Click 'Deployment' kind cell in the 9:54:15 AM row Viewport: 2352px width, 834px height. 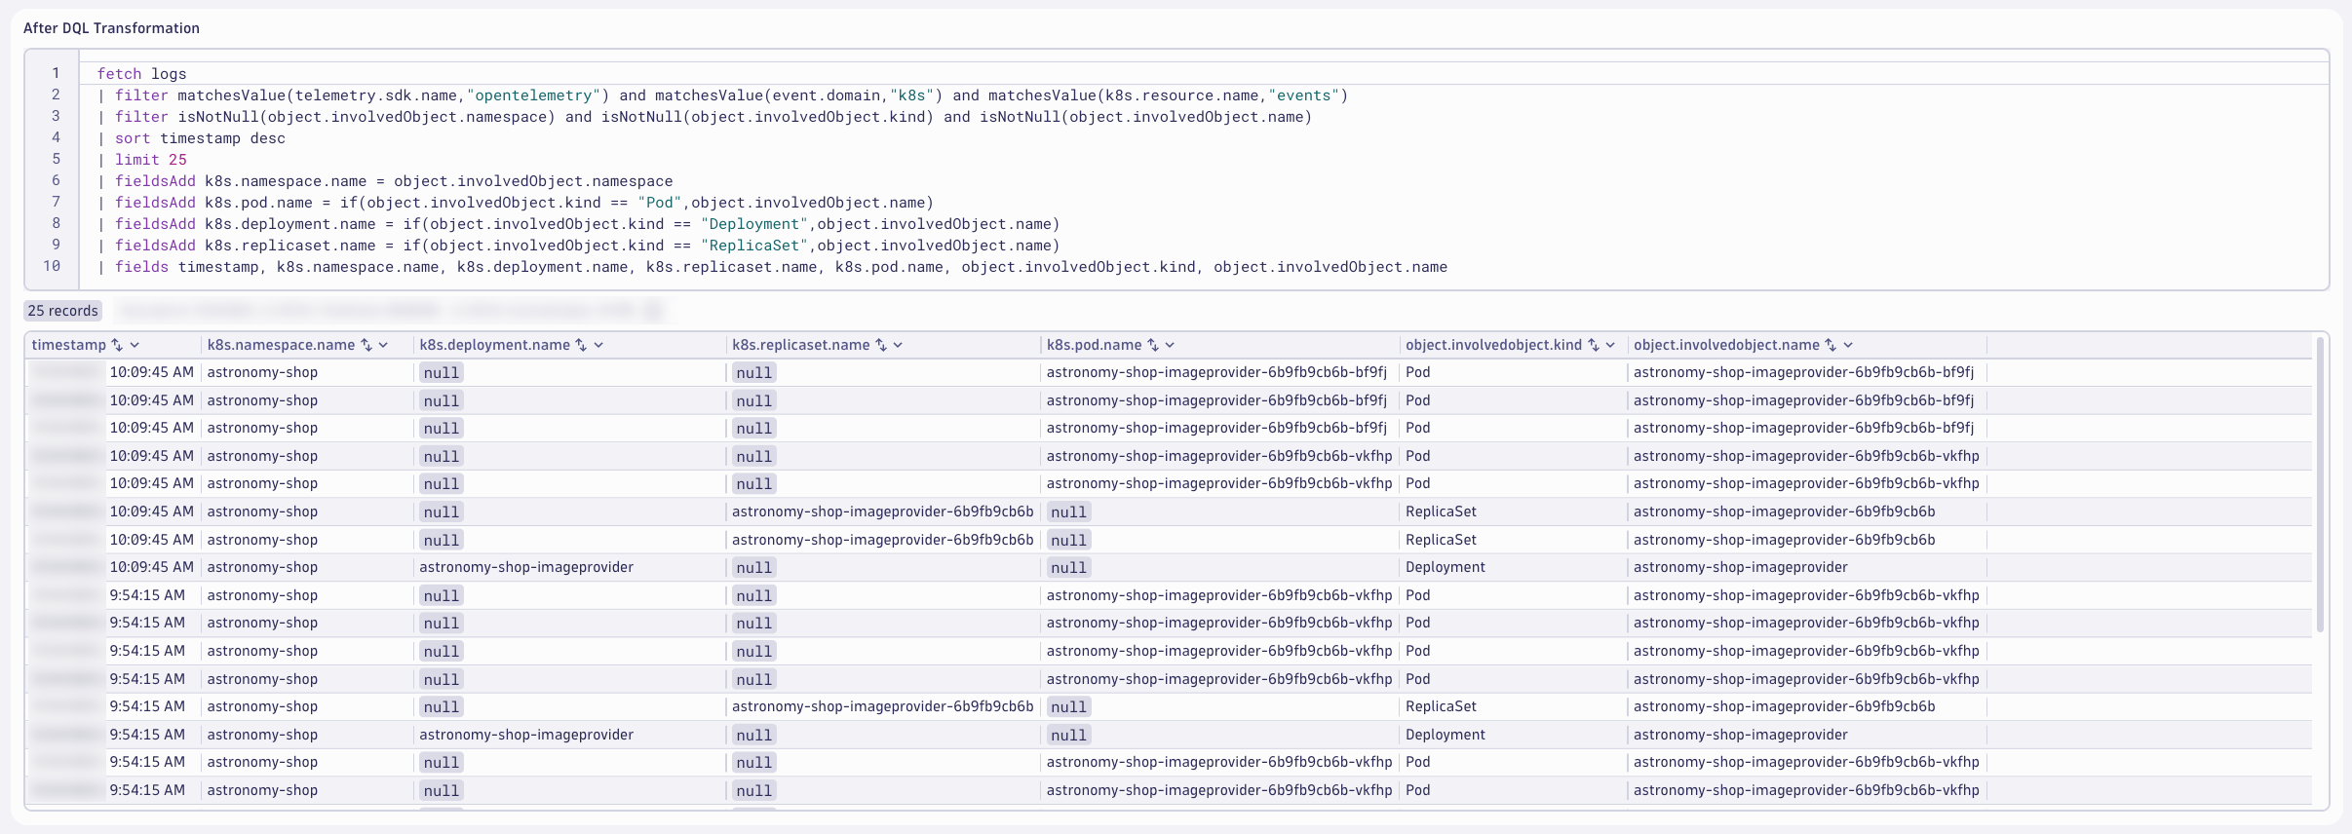pyautogui.click(x=1446, y=735)
